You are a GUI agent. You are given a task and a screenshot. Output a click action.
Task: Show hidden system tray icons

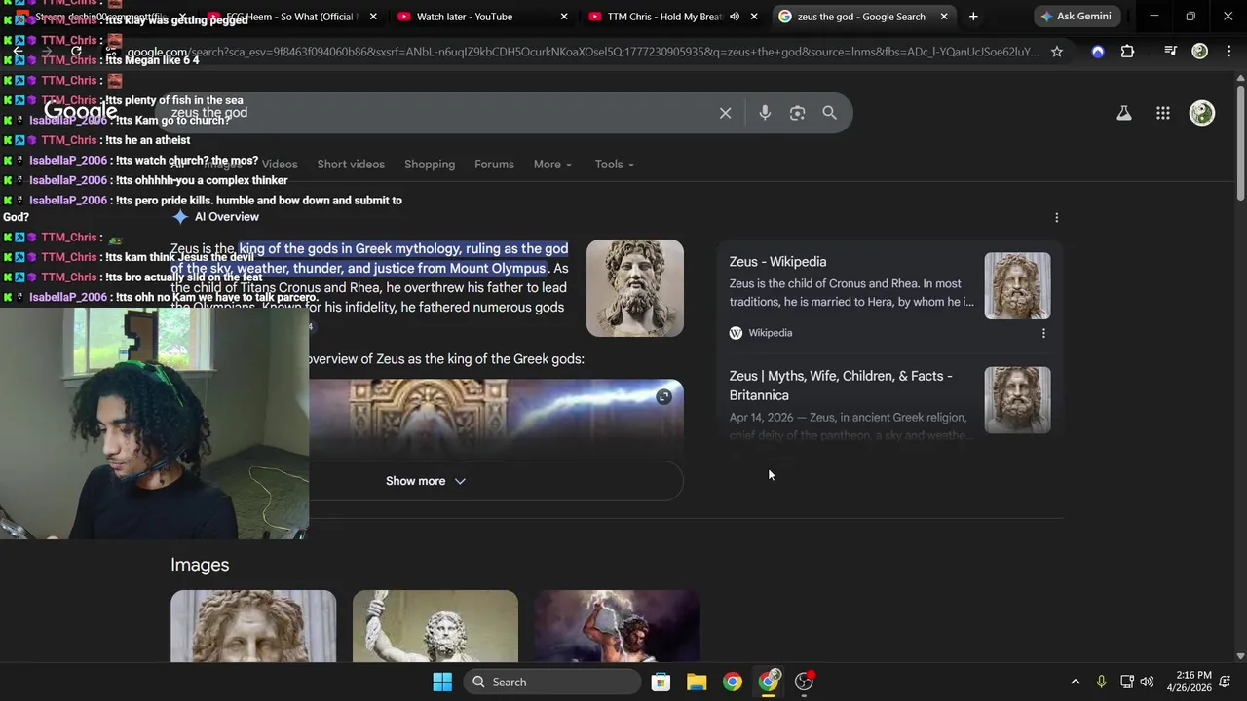[x=1075, y=682]
